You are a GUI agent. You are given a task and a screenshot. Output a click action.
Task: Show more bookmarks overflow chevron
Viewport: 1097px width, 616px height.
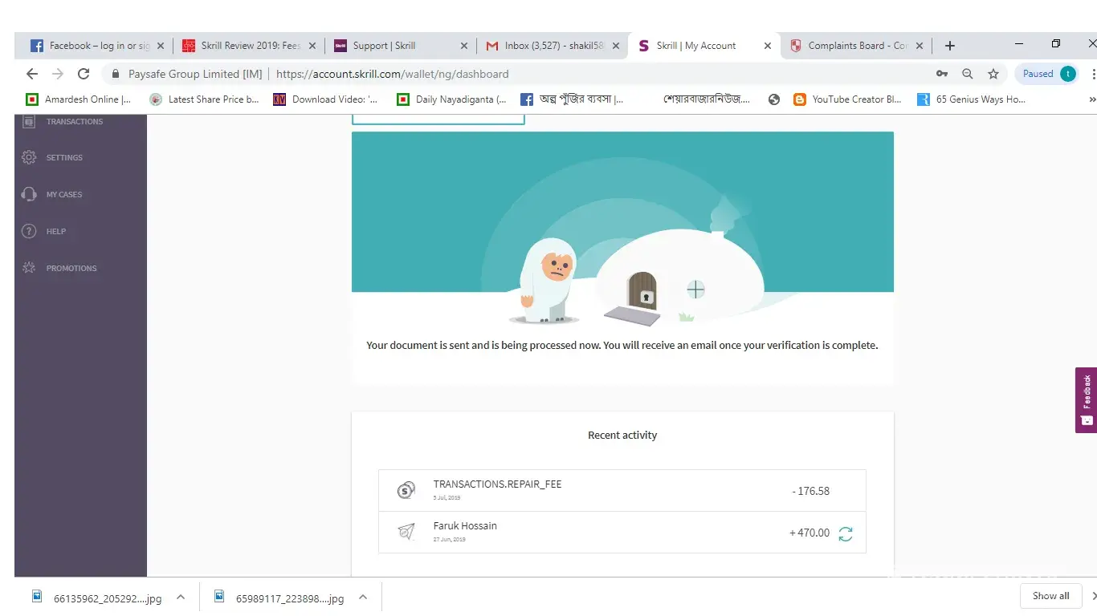[1091, 99]
